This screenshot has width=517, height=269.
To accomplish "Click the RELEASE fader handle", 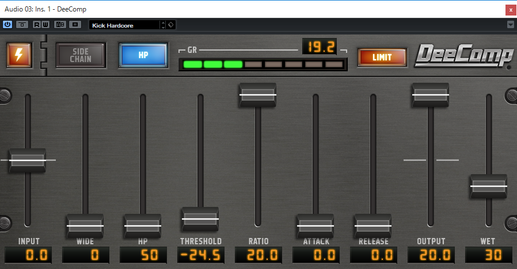I will point(373,226).
